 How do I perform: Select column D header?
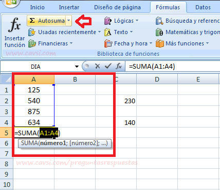point(157,80)
